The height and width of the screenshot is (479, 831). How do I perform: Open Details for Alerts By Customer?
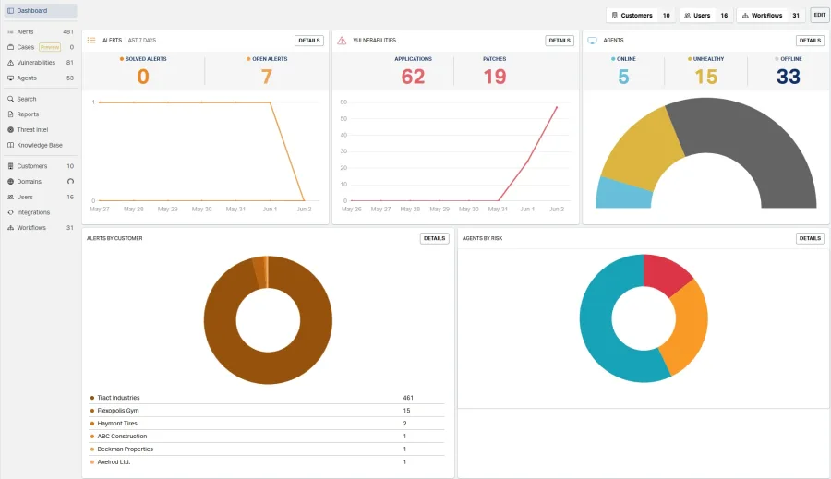(435, 238)
